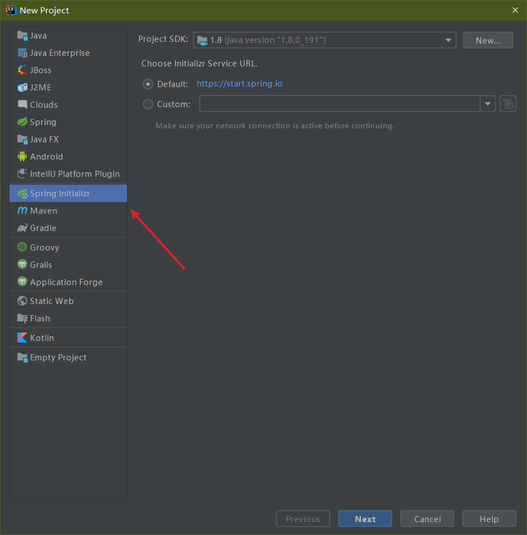The image size is (527, 535).
Task: Click the Static Web globe icon
Action: click(x=22, y=301)
